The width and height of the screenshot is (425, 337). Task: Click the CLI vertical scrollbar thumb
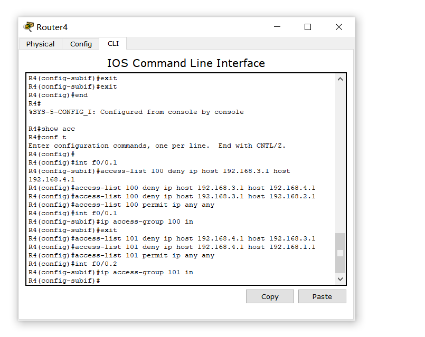340,253
